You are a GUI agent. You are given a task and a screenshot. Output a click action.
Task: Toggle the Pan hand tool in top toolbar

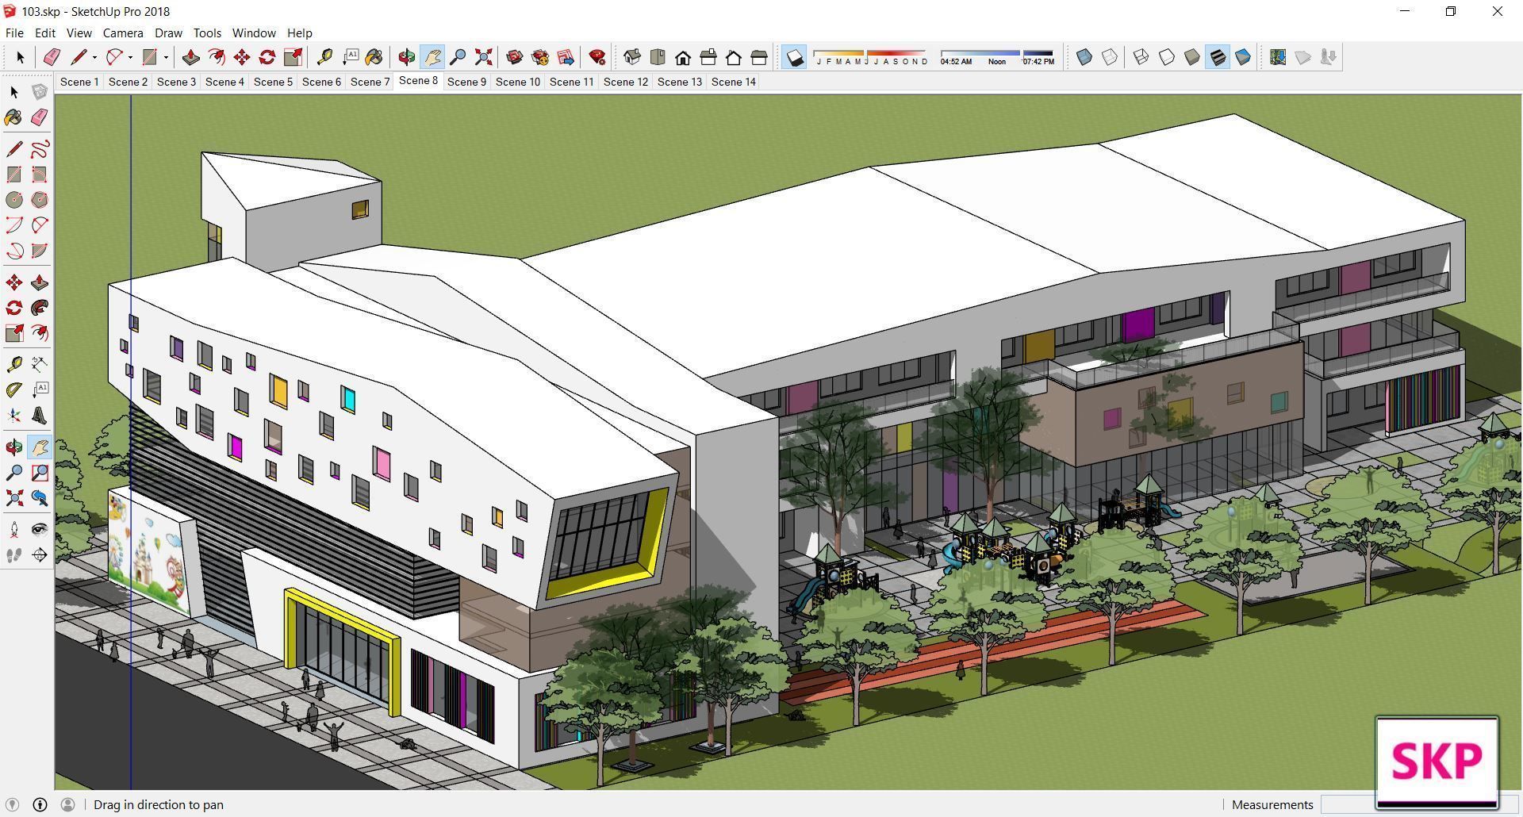click(x=432, y=57)
